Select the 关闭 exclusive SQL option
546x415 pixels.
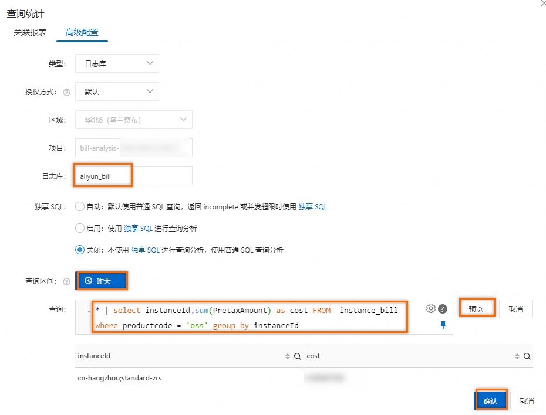80,250
